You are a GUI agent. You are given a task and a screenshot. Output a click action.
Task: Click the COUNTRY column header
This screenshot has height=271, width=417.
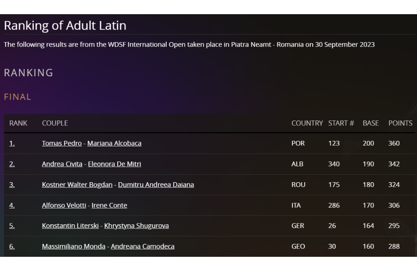(307, 123)
